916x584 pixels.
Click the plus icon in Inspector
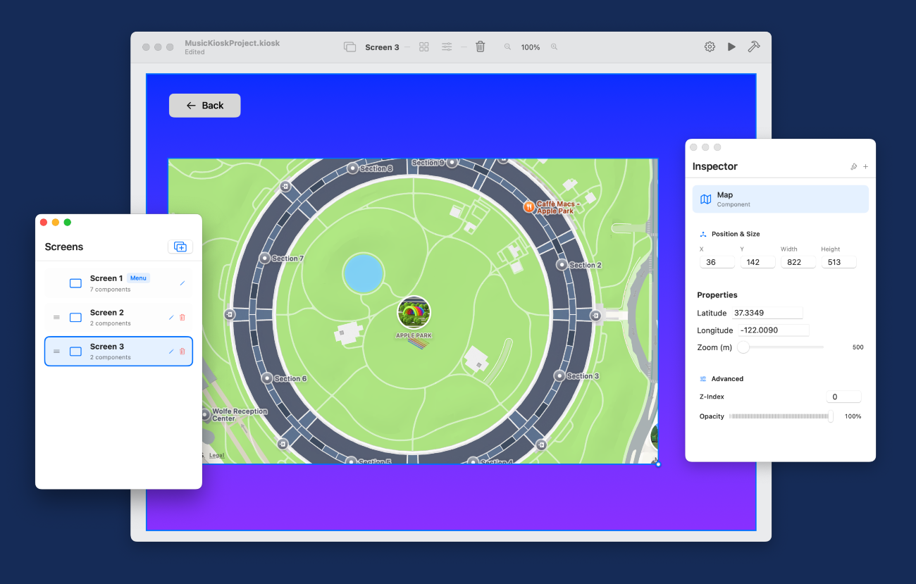tap(866, 167)
